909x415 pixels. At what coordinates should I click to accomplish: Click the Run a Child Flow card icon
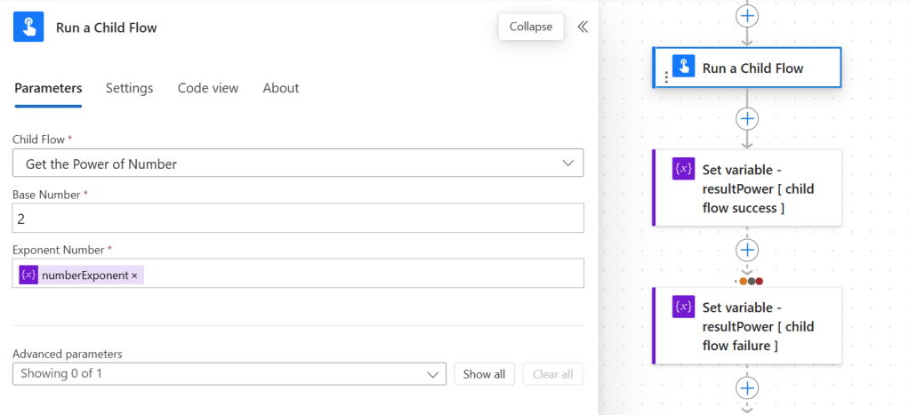click(683, 66)
